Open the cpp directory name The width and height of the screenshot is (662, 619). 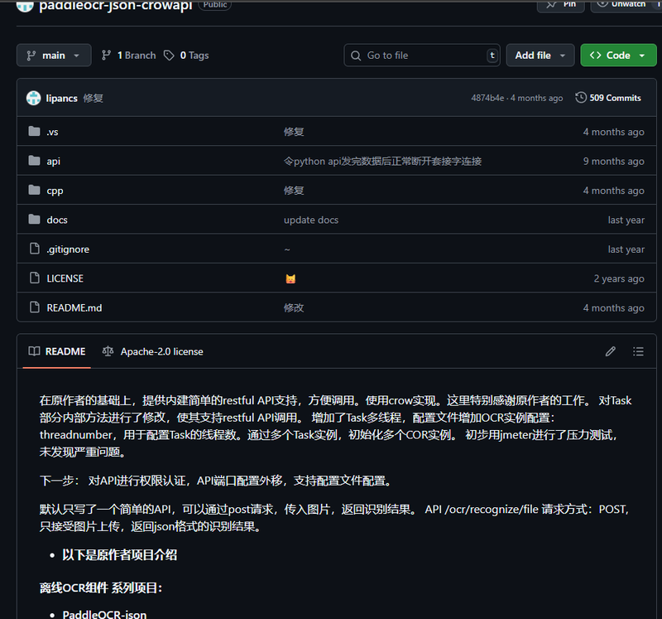click(x=55, y=191)
